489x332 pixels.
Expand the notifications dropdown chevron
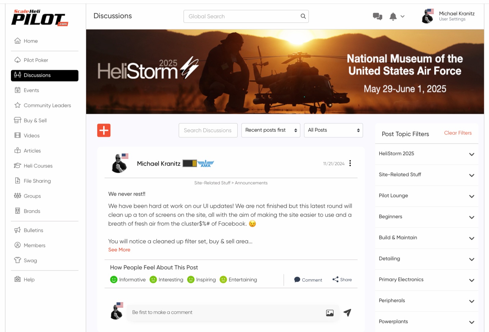point(403,16)
